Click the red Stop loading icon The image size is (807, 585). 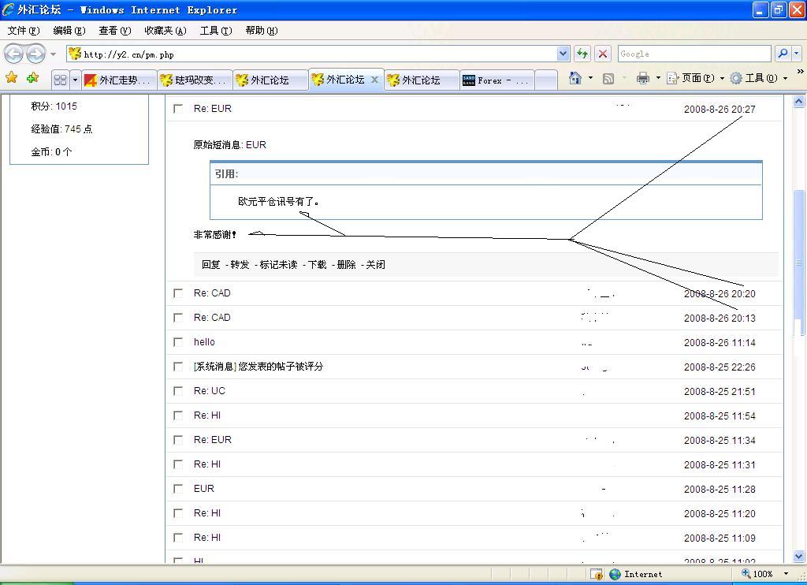pos(603,54)
